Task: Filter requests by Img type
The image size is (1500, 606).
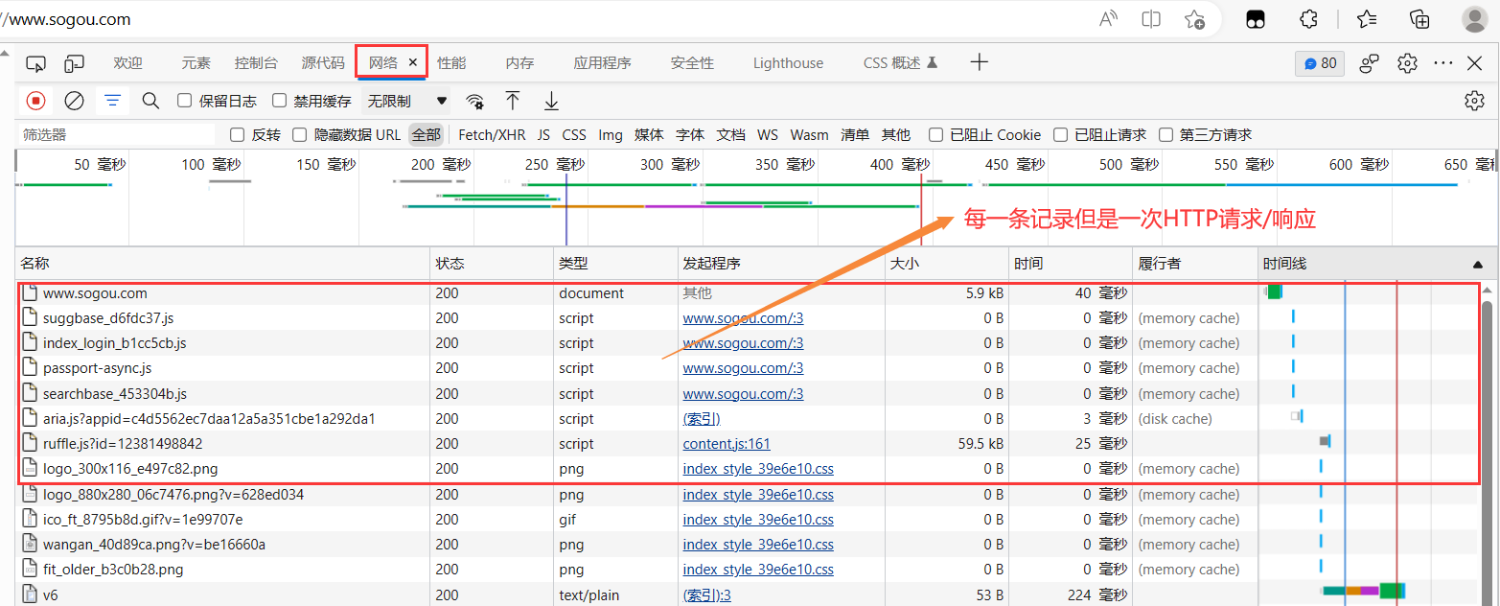Action: (611, 135)
